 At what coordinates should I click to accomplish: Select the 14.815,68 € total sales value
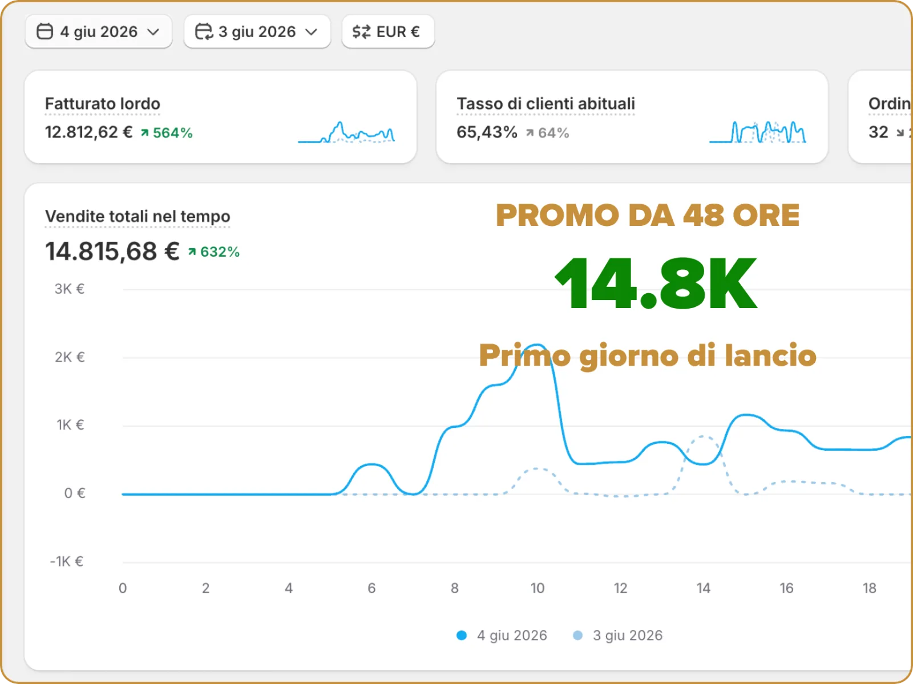pyautogui.click(x=112, y=252)
